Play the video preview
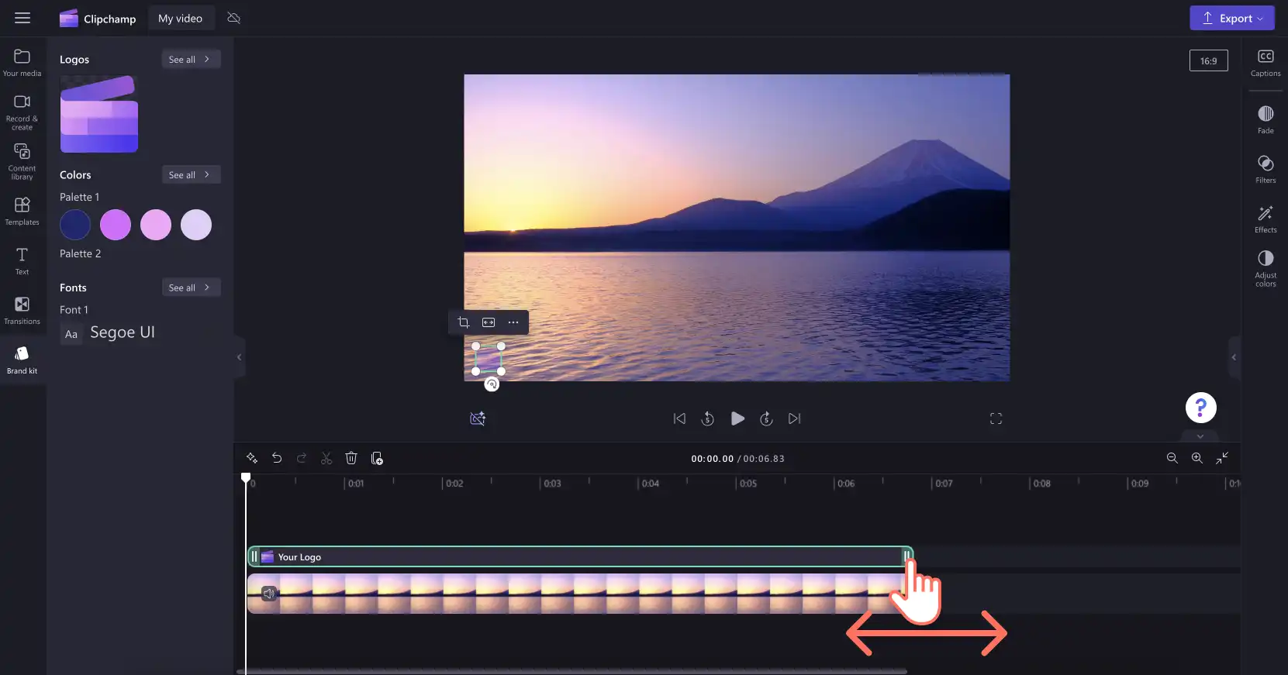Image resolution: width=1288 pixels, height=675 pixels. coord(737,418)
